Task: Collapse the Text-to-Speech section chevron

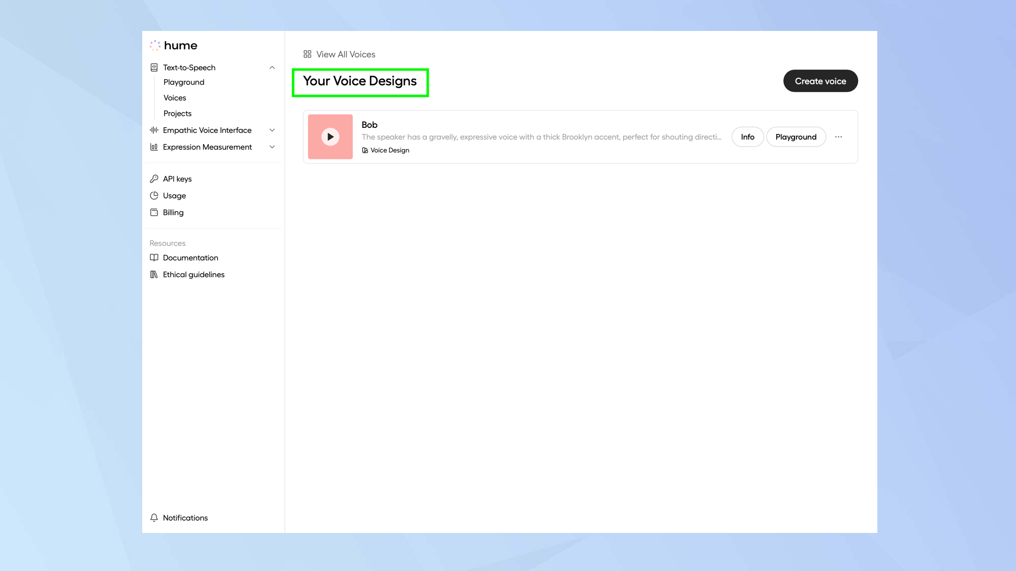Action: coord(272,68)
